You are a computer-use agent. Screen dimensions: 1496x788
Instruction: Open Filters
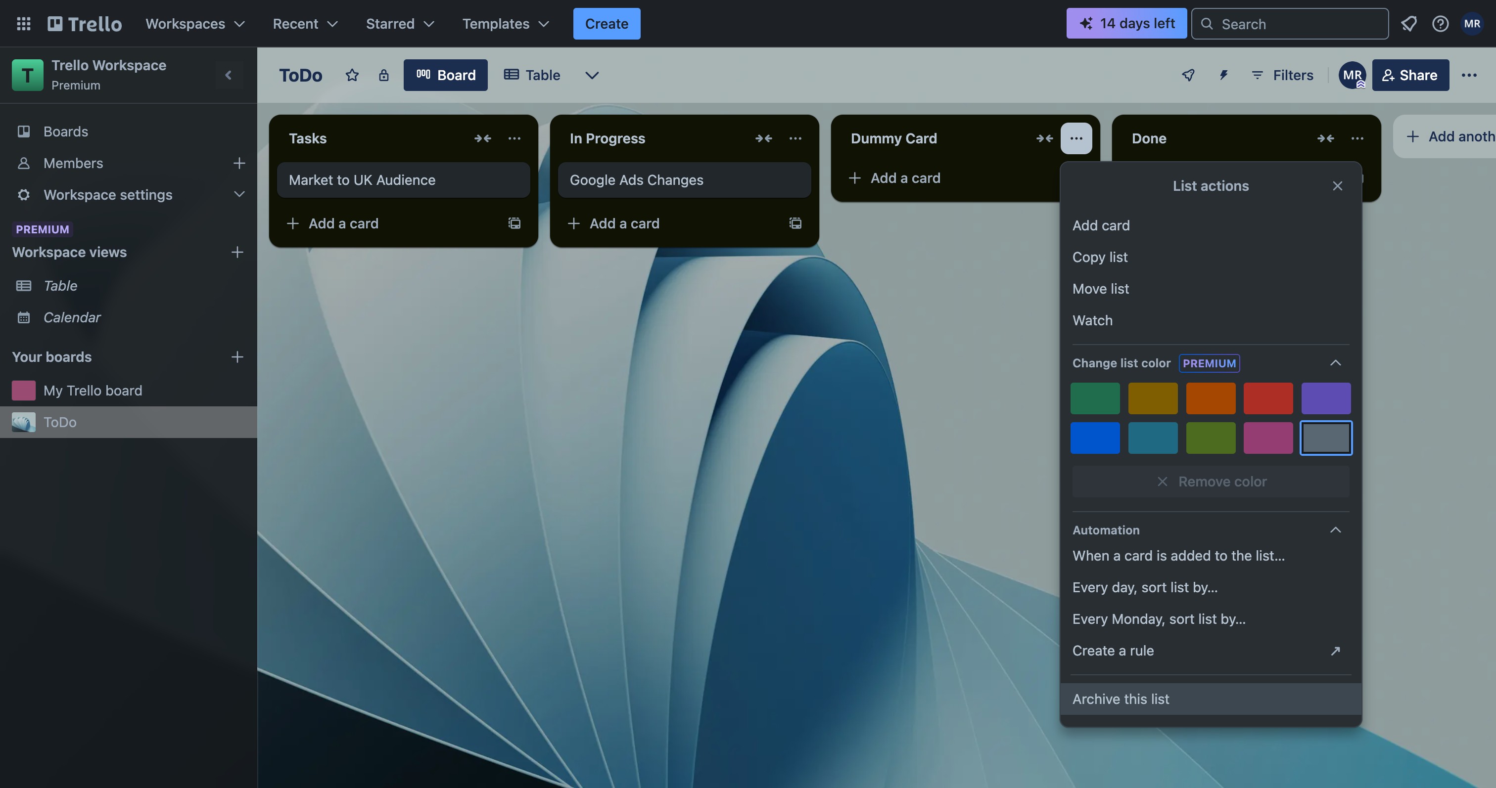pos(1281,75)
